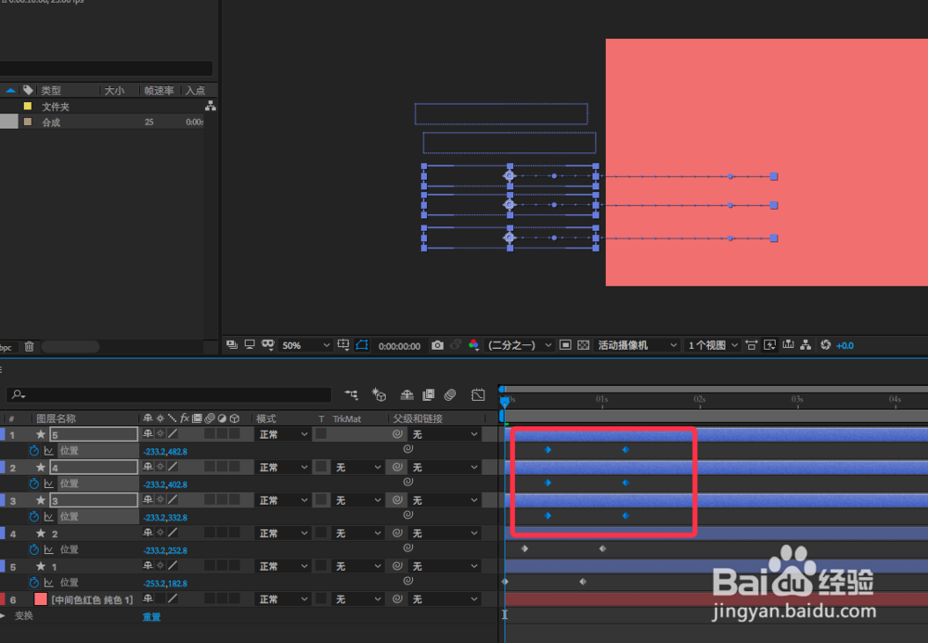Click the parent pick whip for layer 4
The width and height of the screenshot is (928, 643).
397,468
